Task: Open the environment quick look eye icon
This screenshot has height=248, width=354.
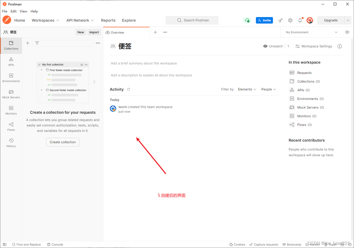Action: click(x=347, y=32)
